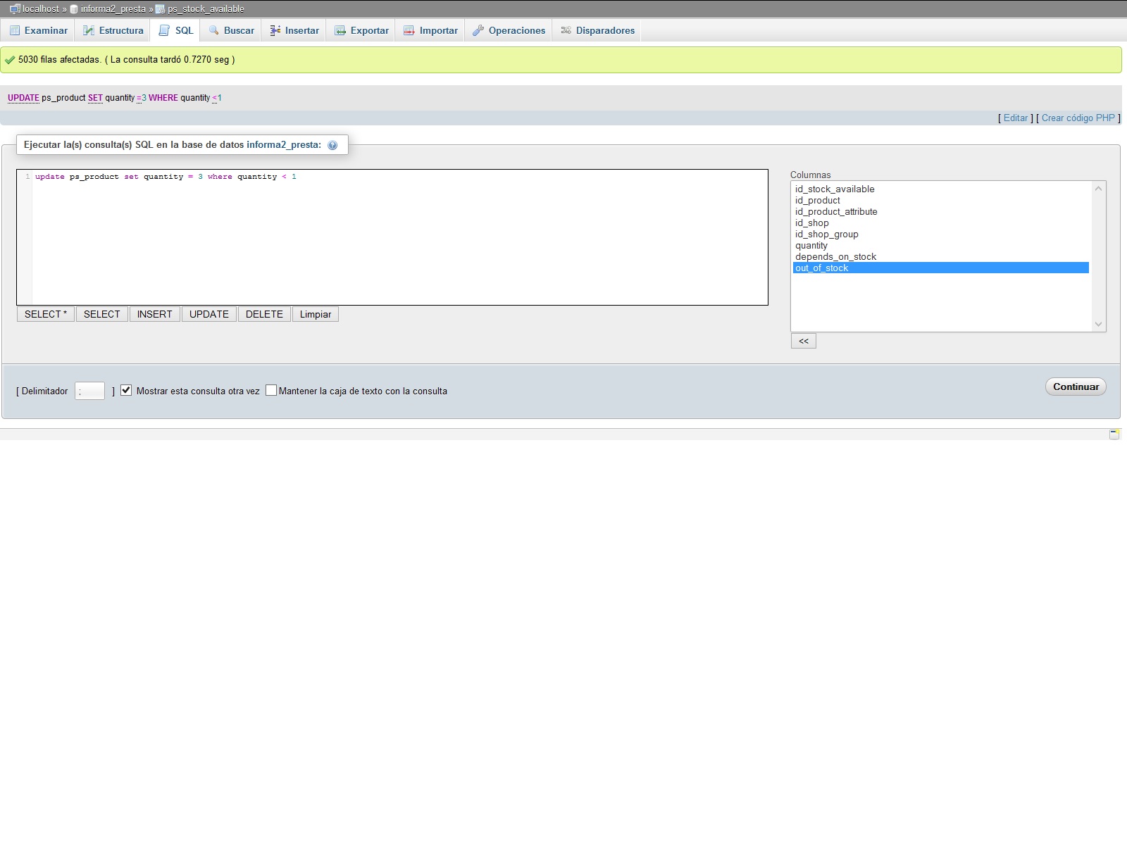Viewport: 1127px width, 845px height.
Task: Open the SQL help question-mark icon
Action: 332,145
